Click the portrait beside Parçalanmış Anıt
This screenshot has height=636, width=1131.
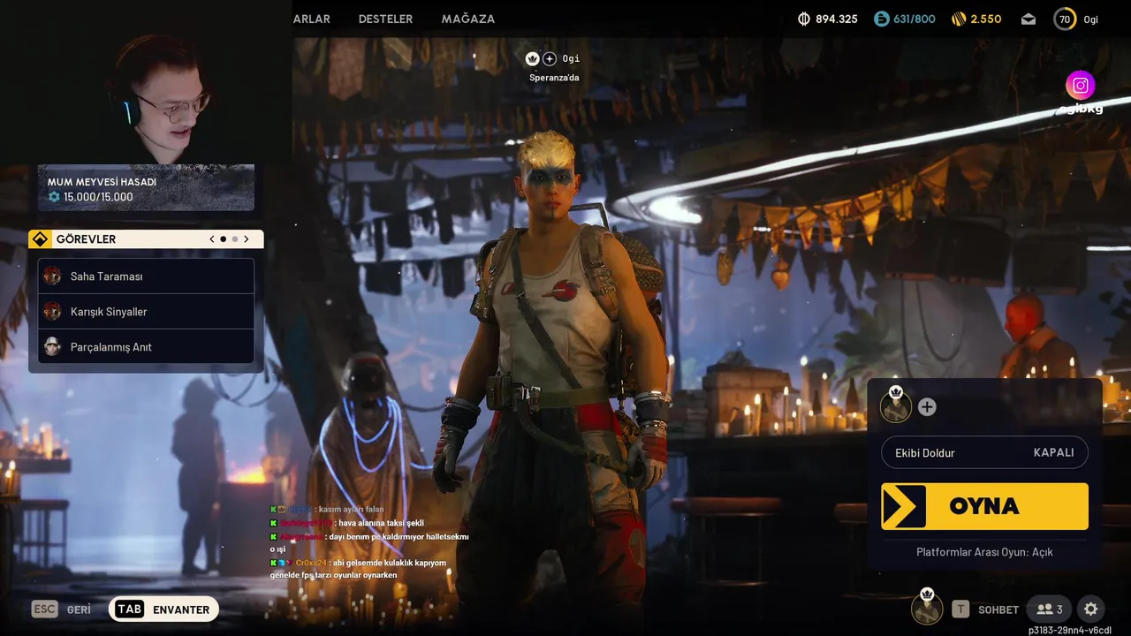53,347
